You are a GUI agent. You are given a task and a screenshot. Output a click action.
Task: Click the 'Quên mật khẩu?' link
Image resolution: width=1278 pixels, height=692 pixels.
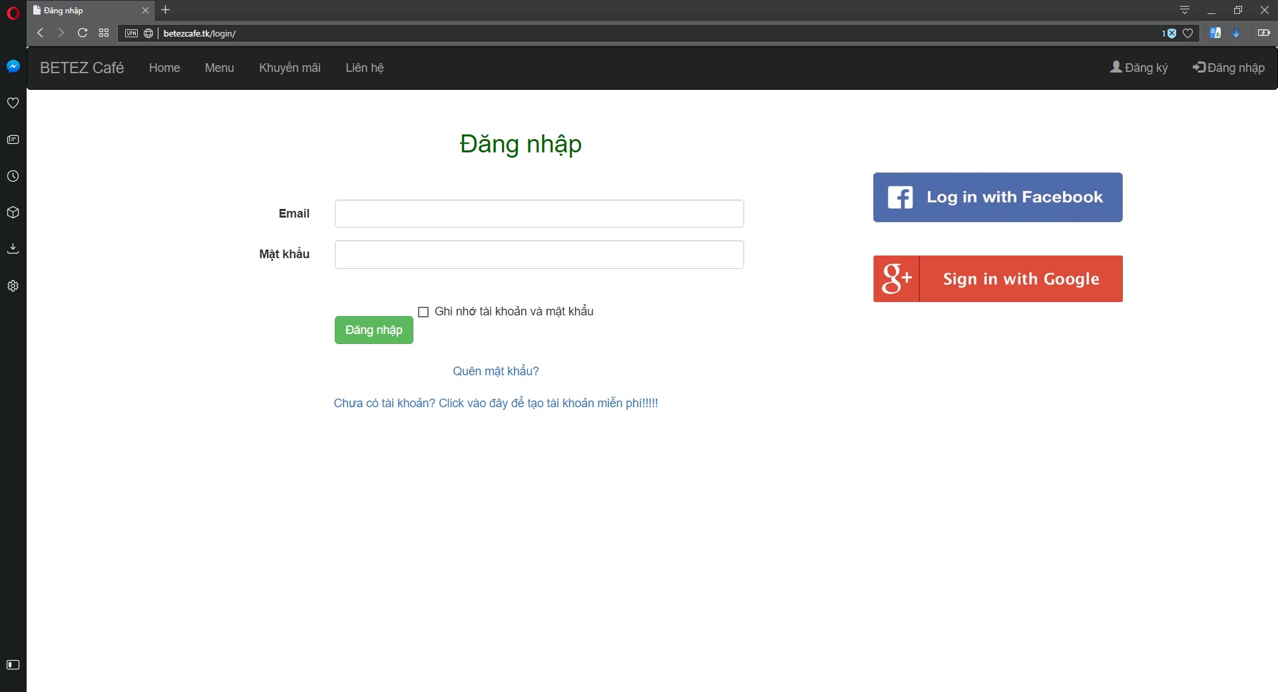click(x=496, y=371)
